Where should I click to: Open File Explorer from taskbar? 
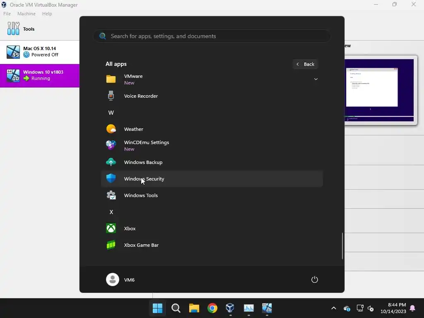[x=194, y=308]
